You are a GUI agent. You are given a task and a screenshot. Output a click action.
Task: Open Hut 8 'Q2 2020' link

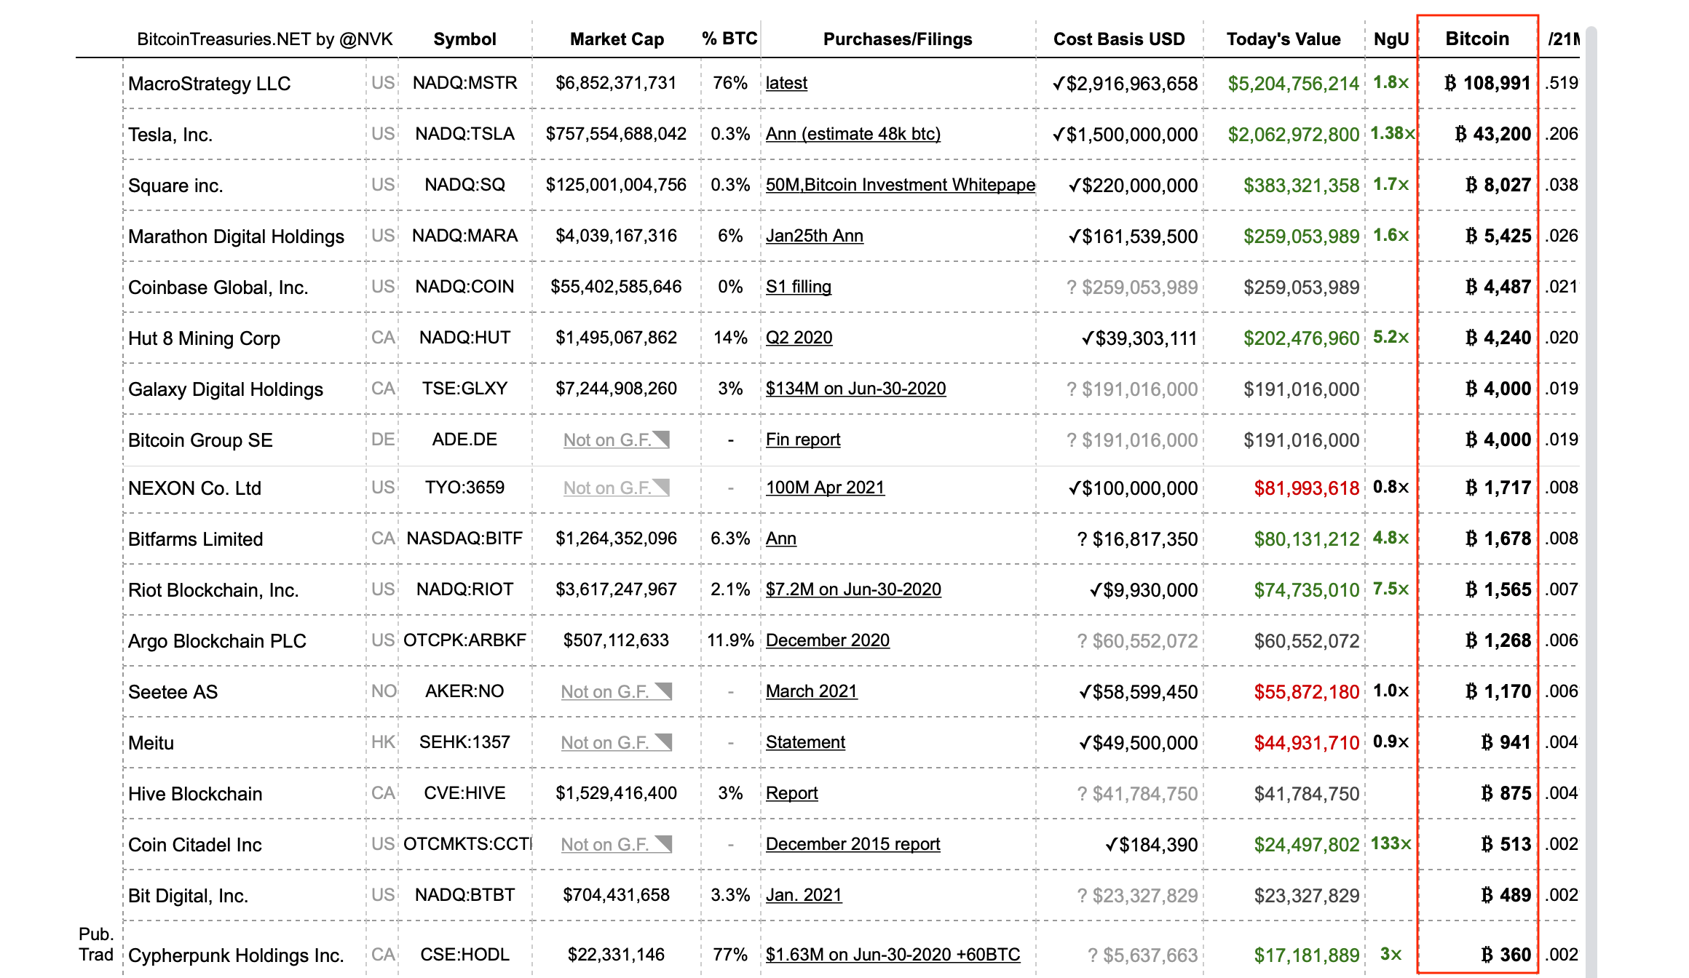799,338
